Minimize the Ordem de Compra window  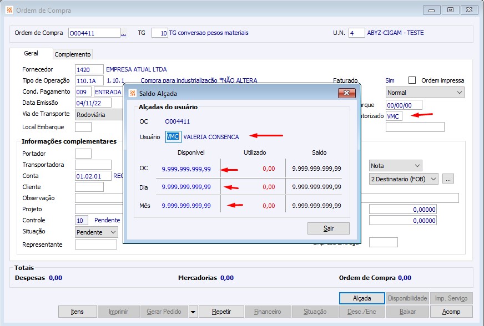431,10
